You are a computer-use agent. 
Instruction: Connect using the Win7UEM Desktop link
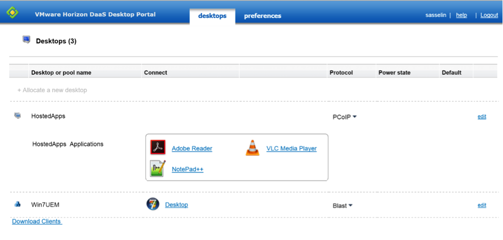tap(176, 204)
